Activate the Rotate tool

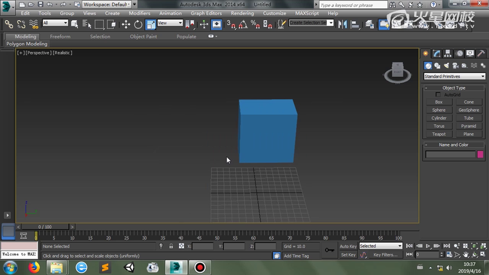click(138, 24)
